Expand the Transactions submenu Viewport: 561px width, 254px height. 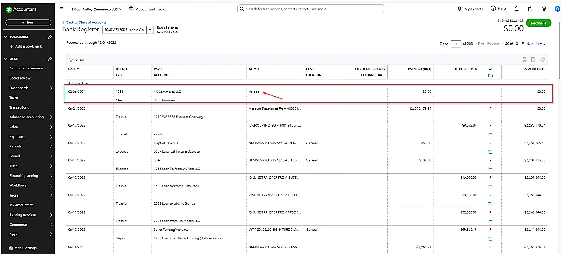(x=51, y=107)
